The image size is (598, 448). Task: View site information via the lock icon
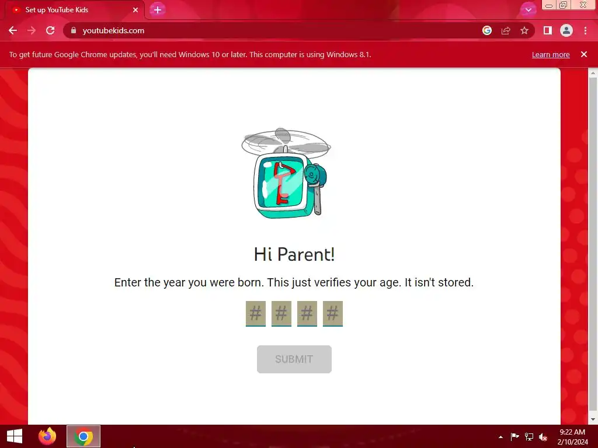[74, 30]
